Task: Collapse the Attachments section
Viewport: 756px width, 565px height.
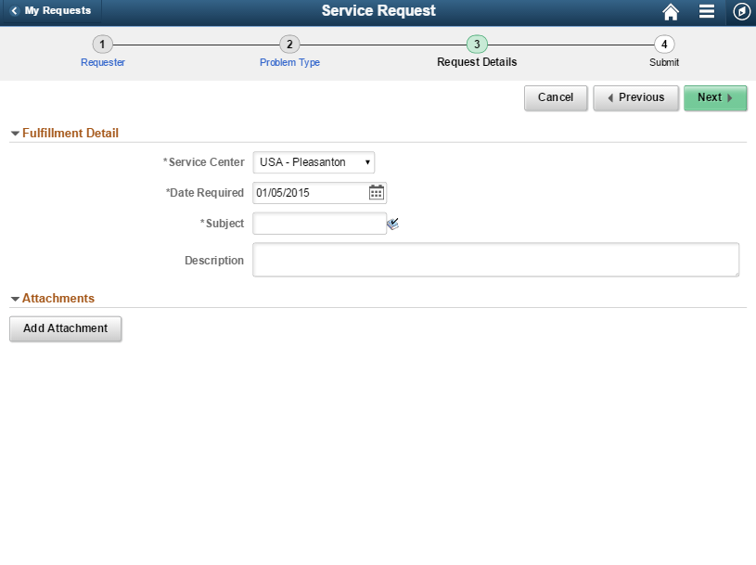Action: pos(13,298)
